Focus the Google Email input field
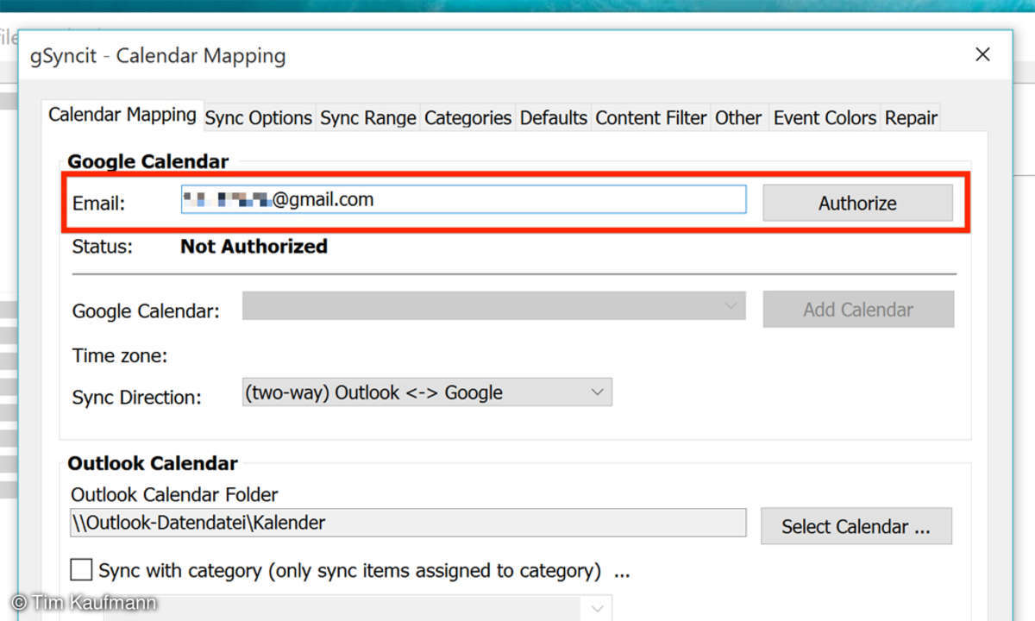The width and height of the screenshot is (1035, 621). [463, 200]
